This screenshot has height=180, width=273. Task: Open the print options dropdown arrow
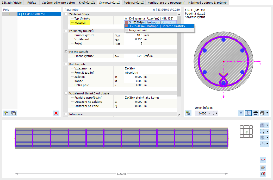pos(268,113)
